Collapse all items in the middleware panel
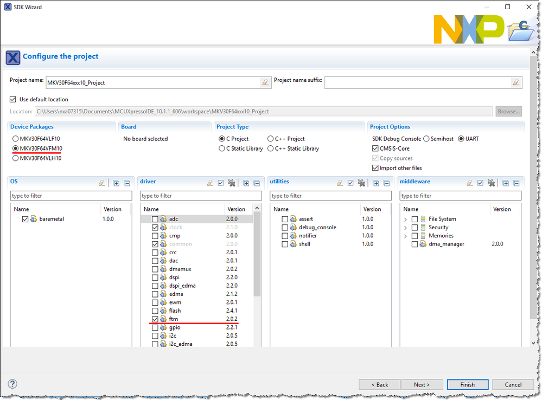The width and height of the screenshot is (542, 400). point(517,183)
